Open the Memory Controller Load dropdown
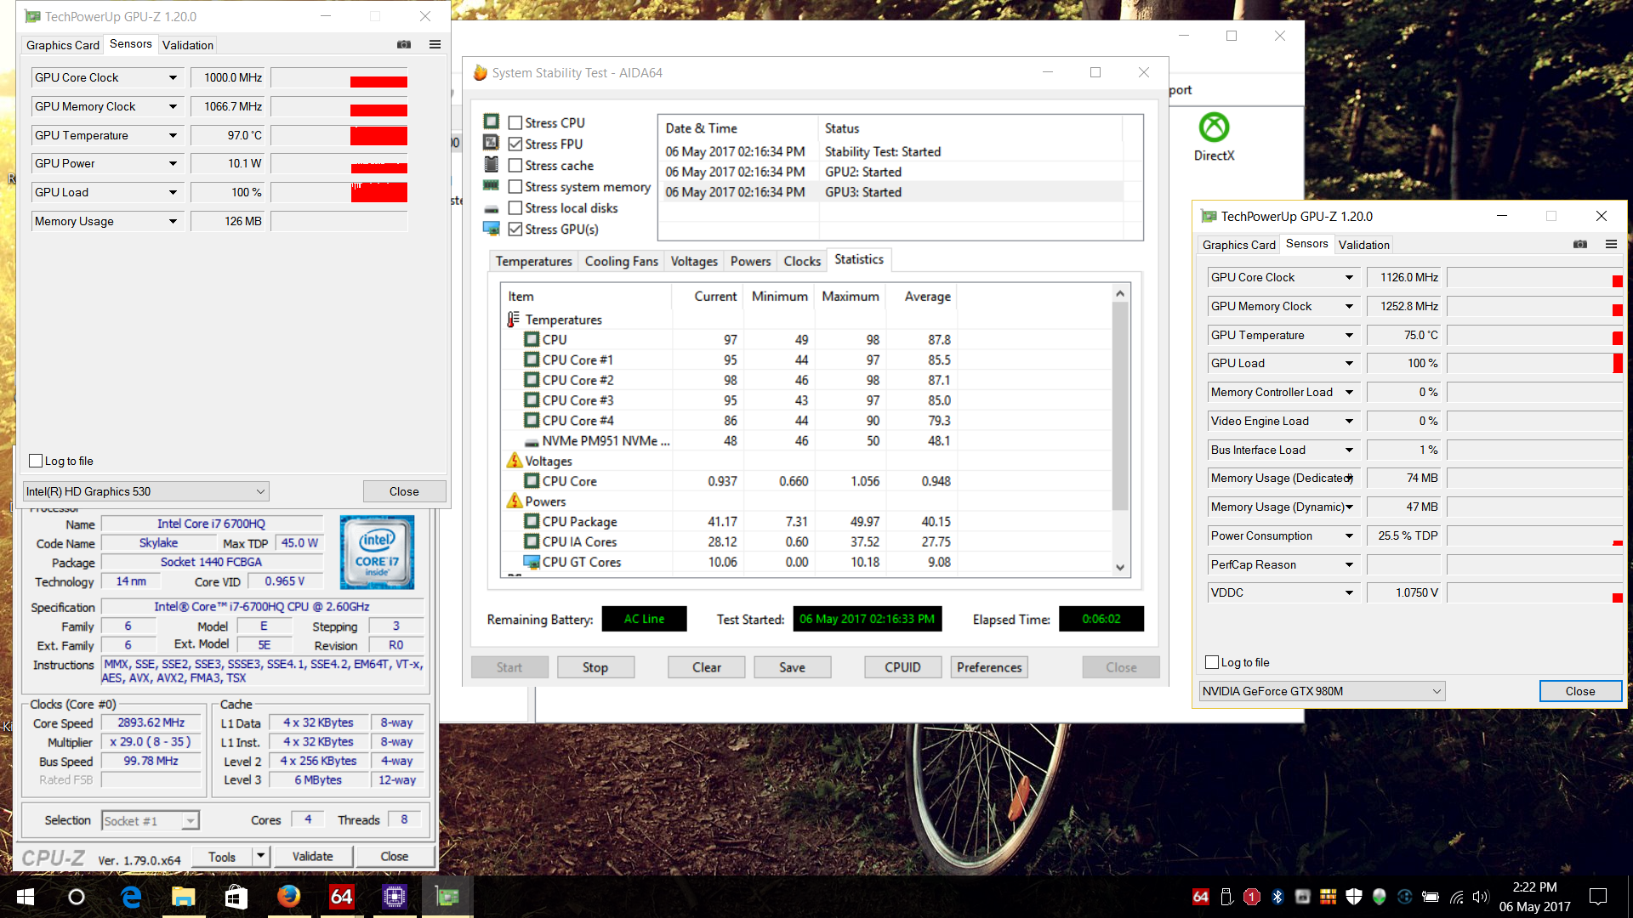 (x=1349, y=392)
